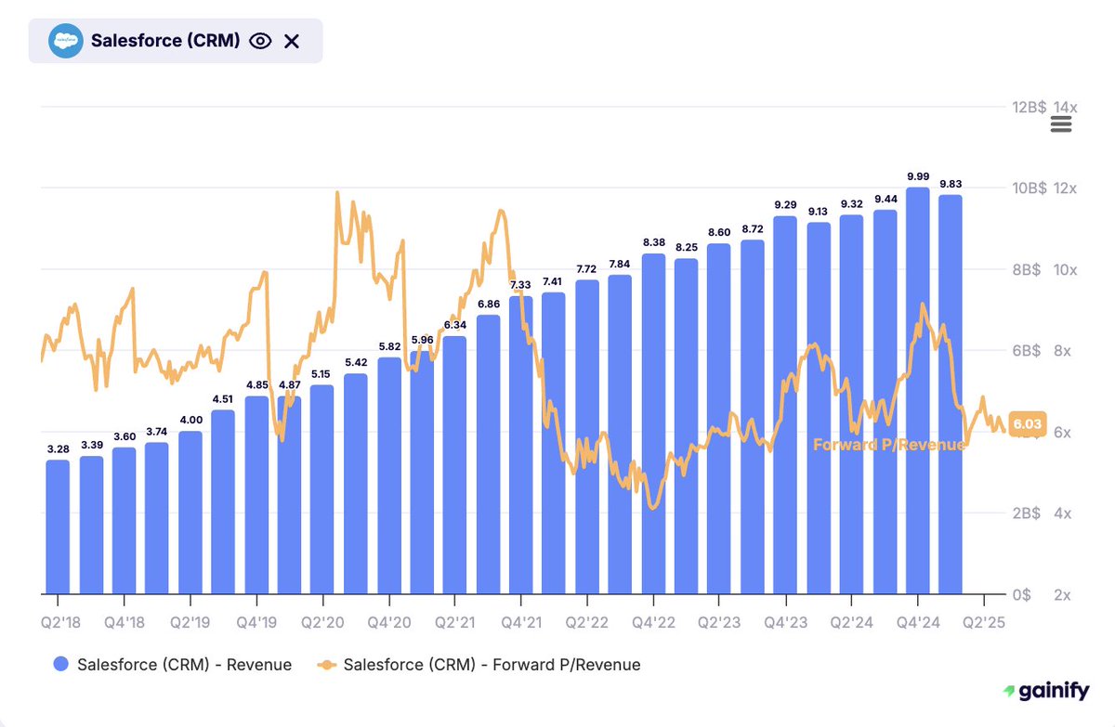Click the bar labeled 8.72
Image resolution: width=1115 pixels, height=727 pixels.
point(753,417)
